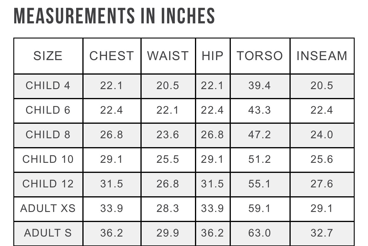Click ADULT XS waist value 28.3
The width and height of the screenshot is (368, 246).
168,208
